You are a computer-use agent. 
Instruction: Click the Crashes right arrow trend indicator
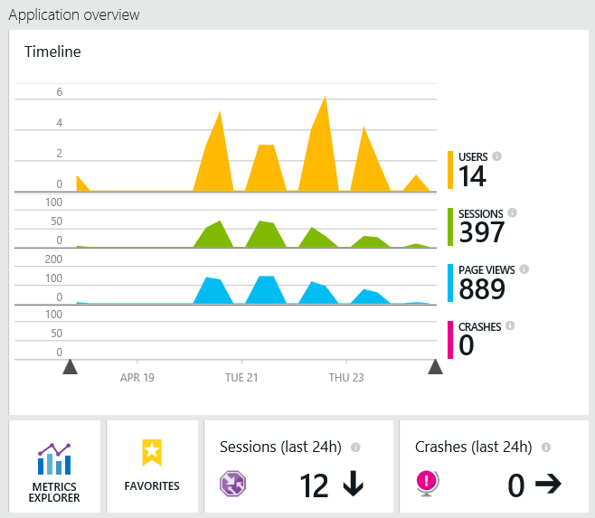tap(548, 485)
